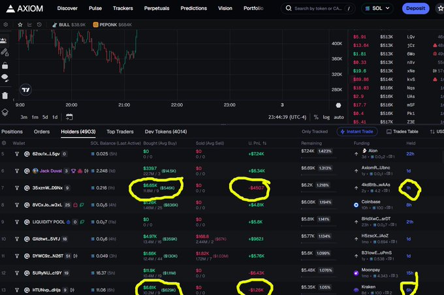Open the Perpetuals section
Viewport: 444px width, 295px height.
pyautogui.click(x=157, y=9)
